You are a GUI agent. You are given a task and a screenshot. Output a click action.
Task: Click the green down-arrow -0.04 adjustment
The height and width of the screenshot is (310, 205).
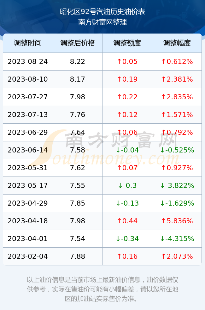127,150
